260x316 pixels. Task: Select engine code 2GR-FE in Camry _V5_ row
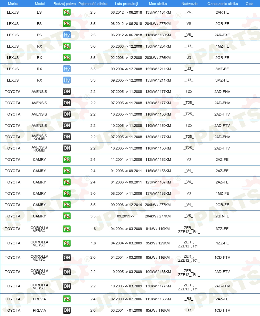[x=222, y=216]
